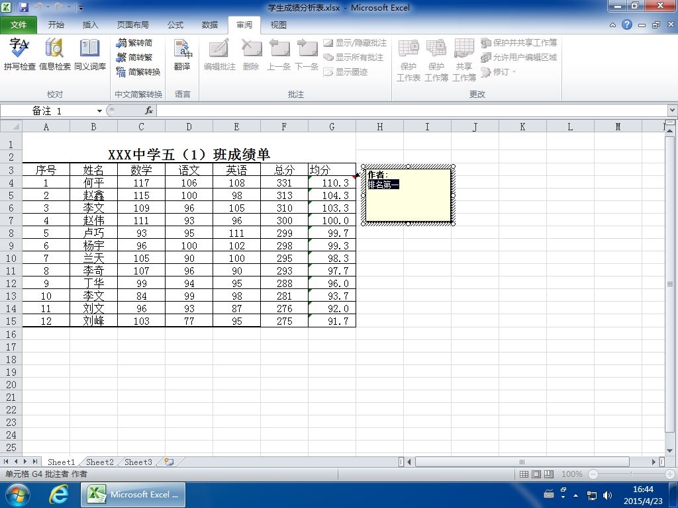
Task: Click the zoom out minus button
Action: coord(593,474)
